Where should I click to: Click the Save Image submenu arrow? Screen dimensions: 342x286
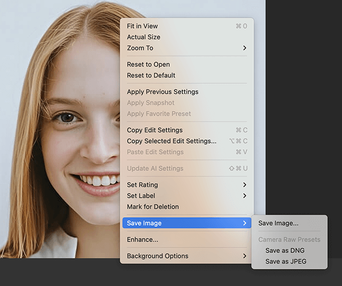point(245,223)
